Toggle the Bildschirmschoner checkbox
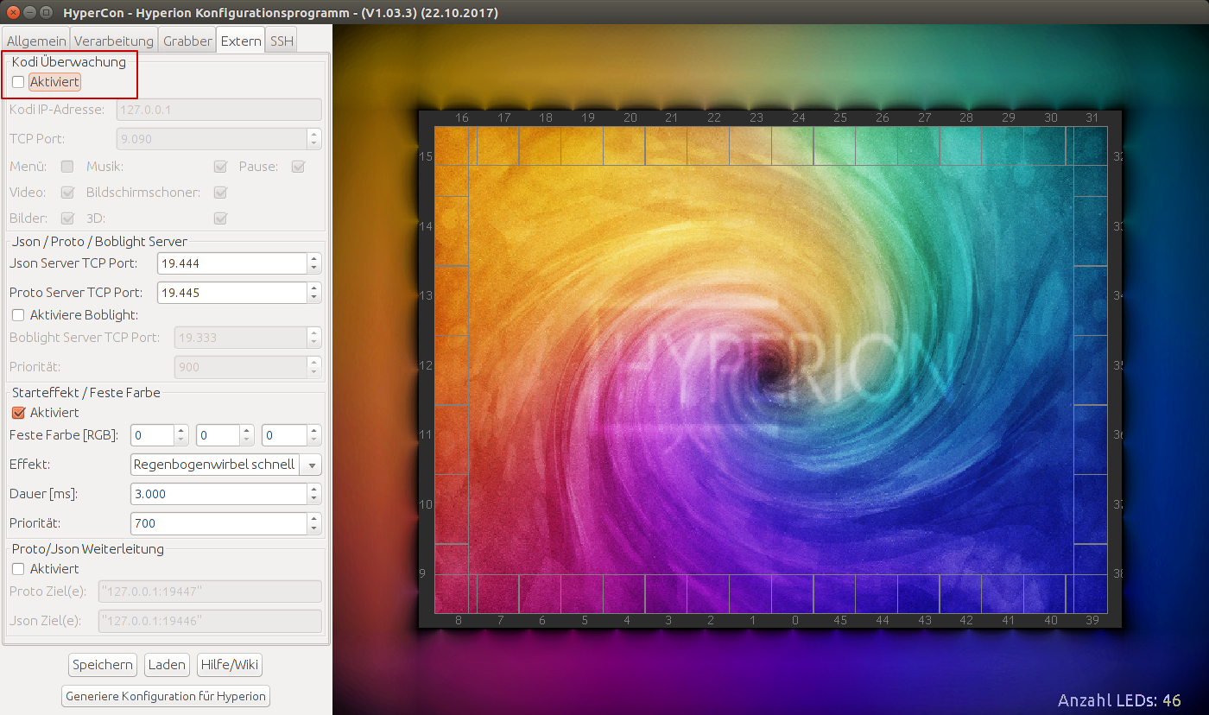Image resolution: width=1209 pixels, height=715 pixels. point(221,193)
